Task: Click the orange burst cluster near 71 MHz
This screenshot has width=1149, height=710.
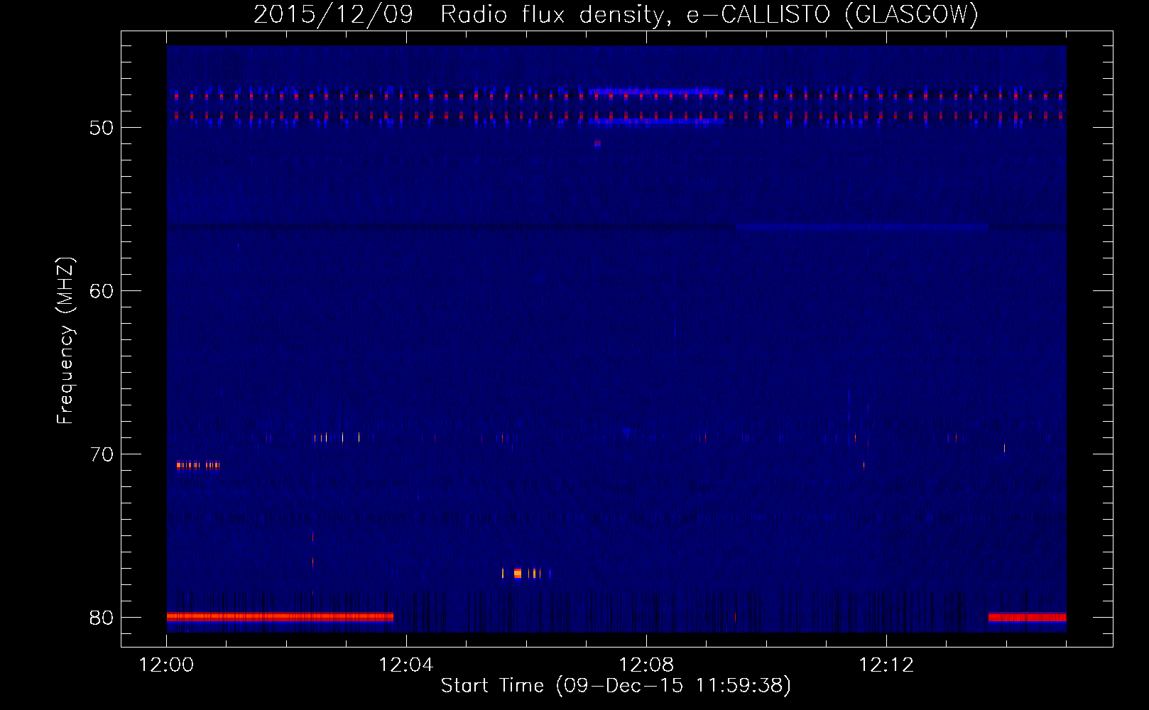Action: pos(198,466)
